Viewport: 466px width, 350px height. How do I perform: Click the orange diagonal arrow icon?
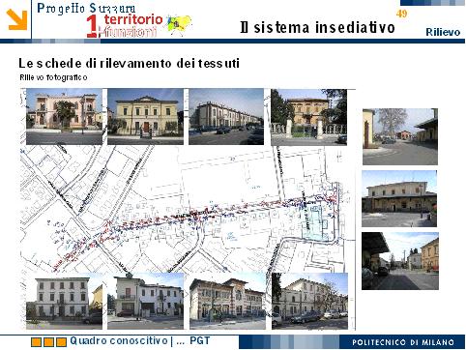(16, 19)
